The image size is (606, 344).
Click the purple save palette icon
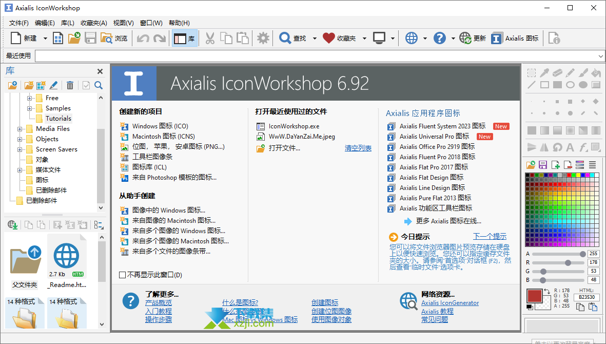(543, 165)
